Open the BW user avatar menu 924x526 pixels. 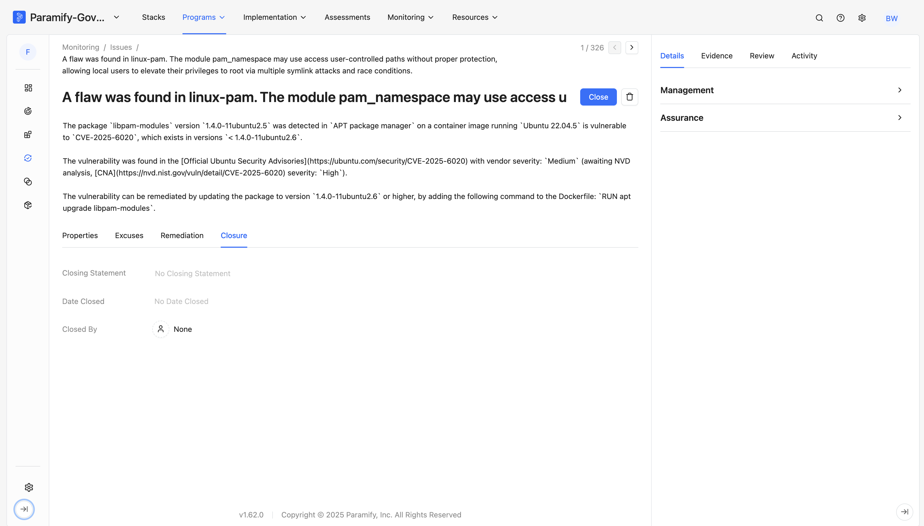(891, 18)
